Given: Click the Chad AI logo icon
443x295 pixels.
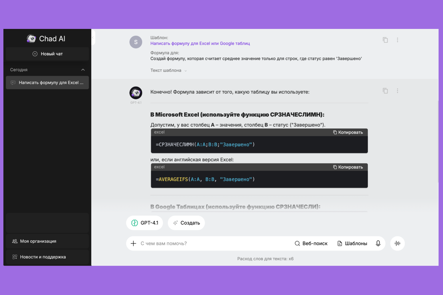Looking at the screenshot, I should pos(31,38).
